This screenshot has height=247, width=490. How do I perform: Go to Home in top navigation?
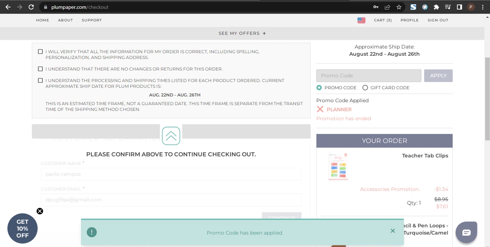(42, 20)
